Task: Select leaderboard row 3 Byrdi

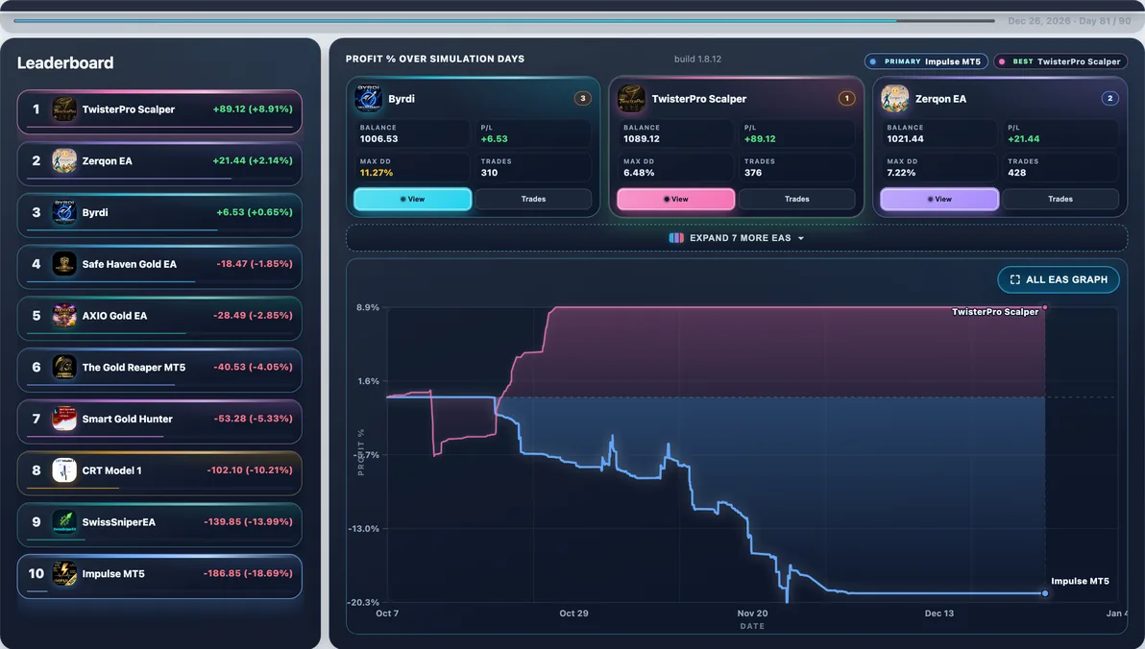Action: click(x=159, y=215)
